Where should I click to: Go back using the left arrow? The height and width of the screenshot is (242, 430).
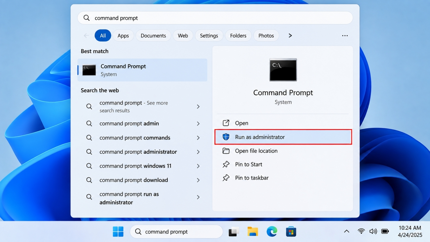tap(86, 35)
